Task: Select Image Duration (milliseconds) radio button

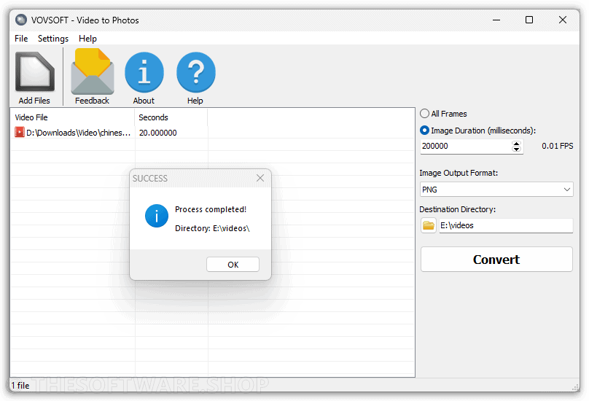Action: (x=424, y=131)
